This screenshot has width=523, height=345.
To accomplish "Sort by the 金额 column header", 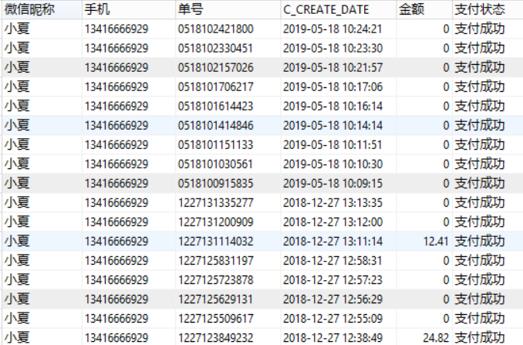I will point(410,10).
